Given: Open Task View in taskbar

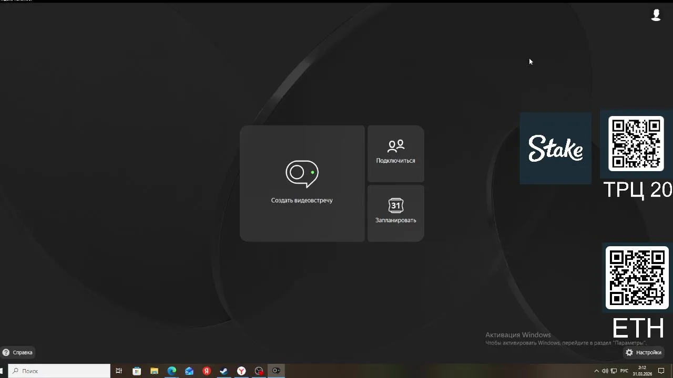Looking at the screenshot, I should pos(119,371).
